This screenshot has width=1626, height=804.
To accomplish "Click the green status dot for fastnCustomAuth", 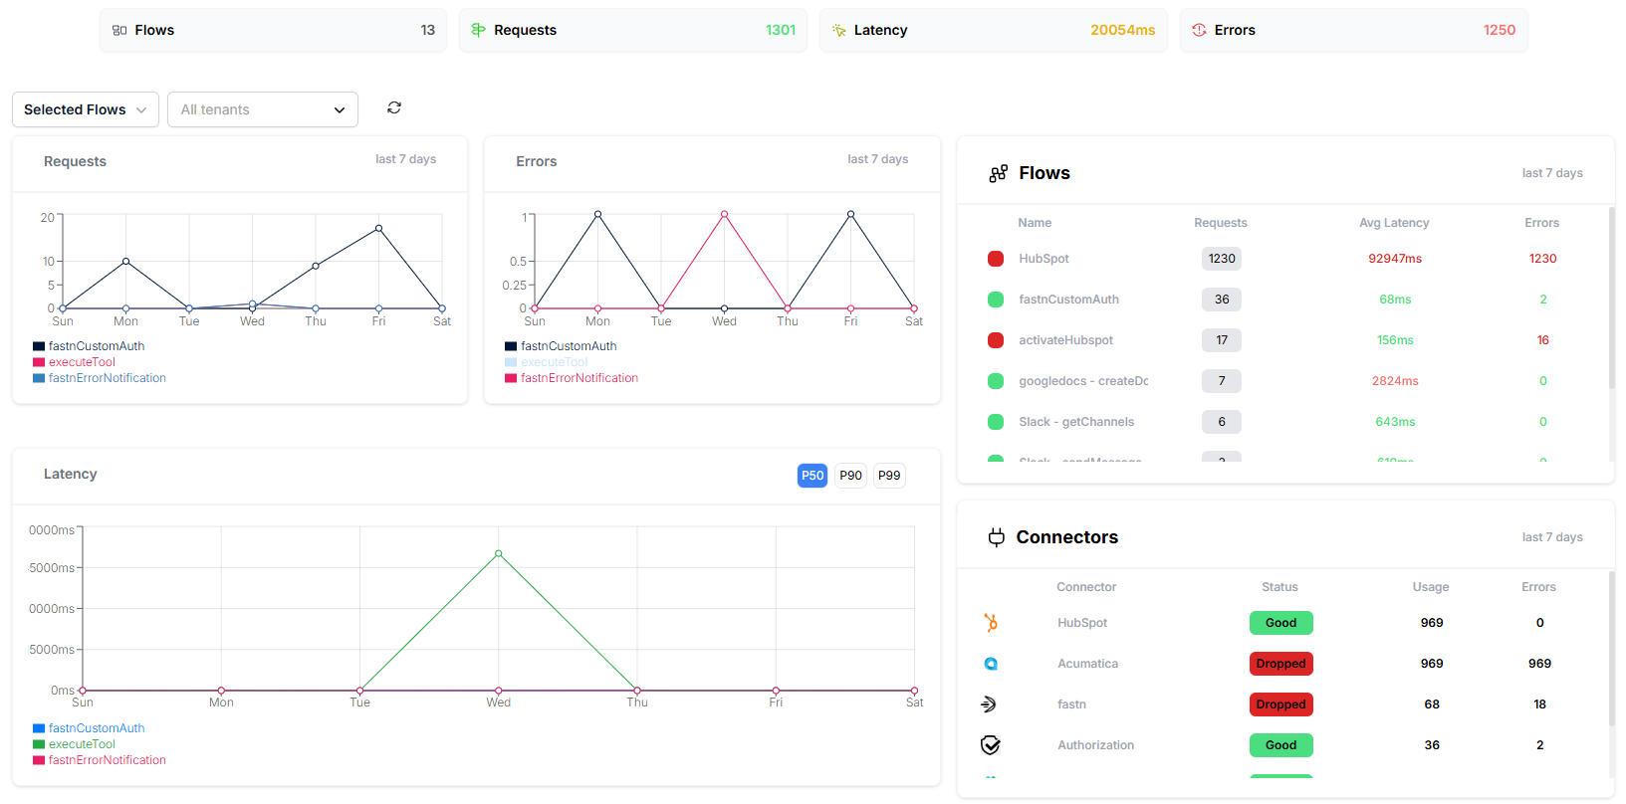I will tap(995, 300).
